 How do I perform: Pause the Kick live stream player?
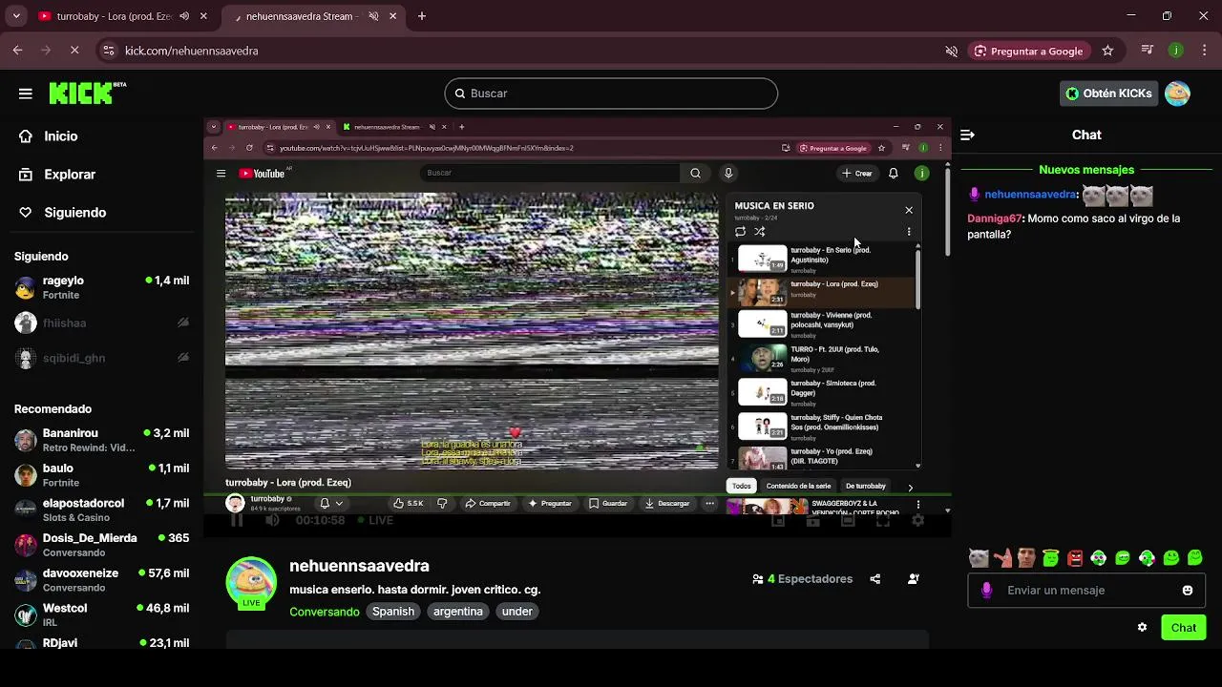click(x=237, y=520)
